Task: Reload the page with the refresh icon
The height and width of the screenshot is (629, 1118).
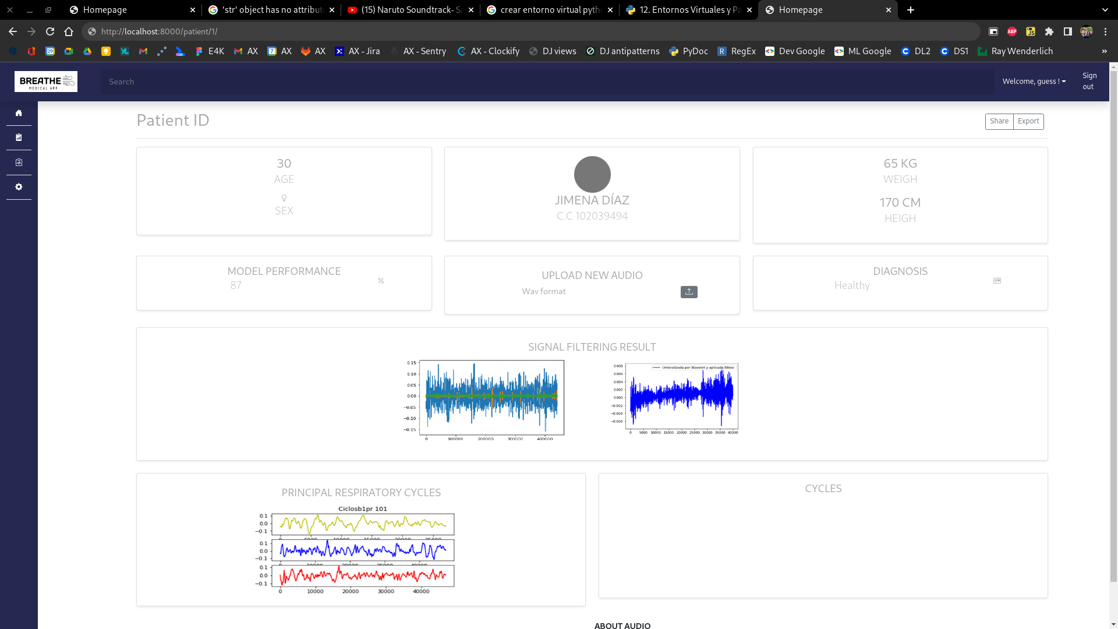Action: (49, 31)
